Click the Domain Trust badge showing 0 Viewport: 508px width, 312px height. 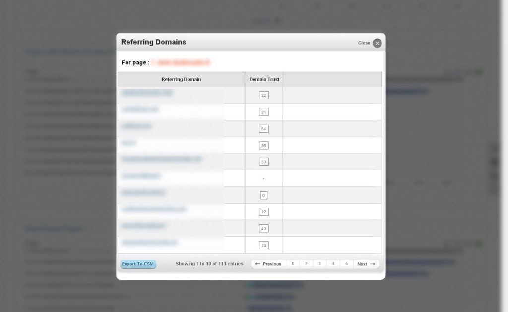click(x=264, y=195)
